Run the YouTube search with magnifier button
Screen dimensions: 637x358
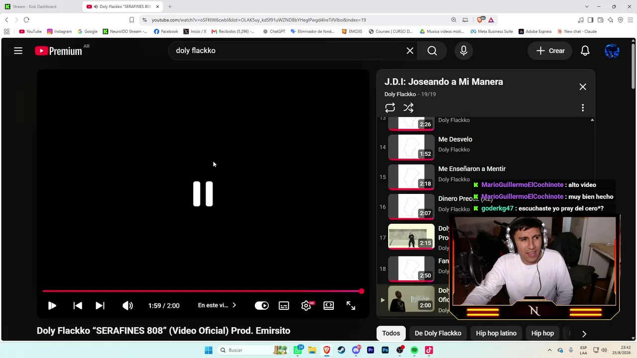pyautogui.click(x=432, y=51)
